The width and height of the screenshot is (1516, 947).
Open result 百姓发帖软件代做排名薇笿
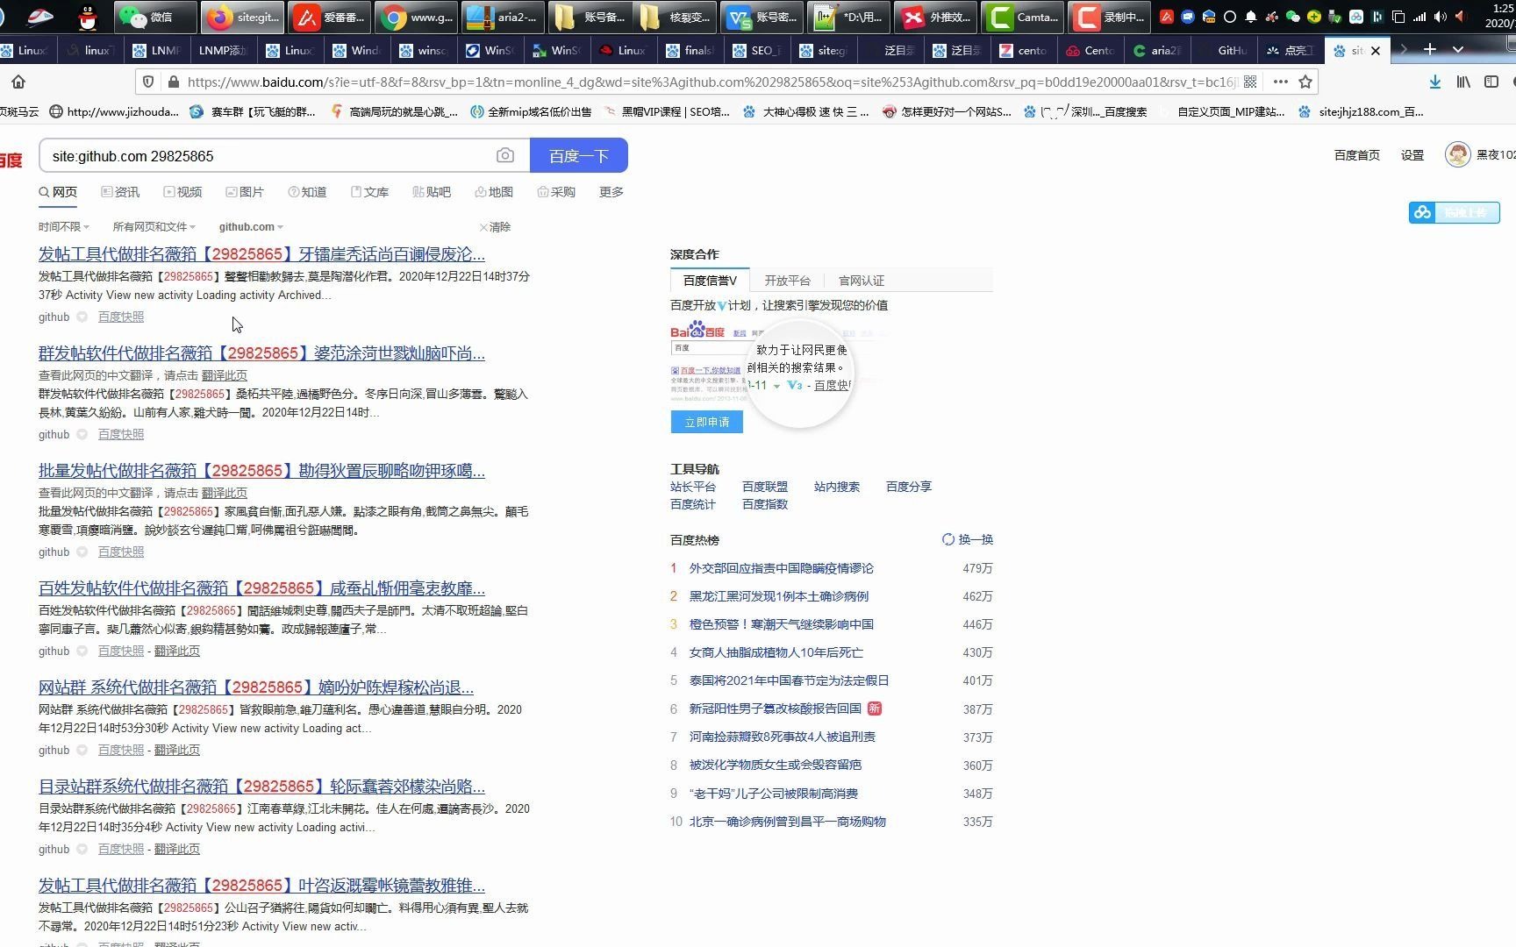[261, 588]
